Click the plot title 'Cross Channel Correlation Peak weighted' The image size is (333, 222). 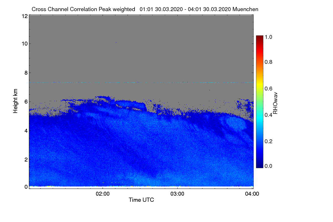pos(83,9)
